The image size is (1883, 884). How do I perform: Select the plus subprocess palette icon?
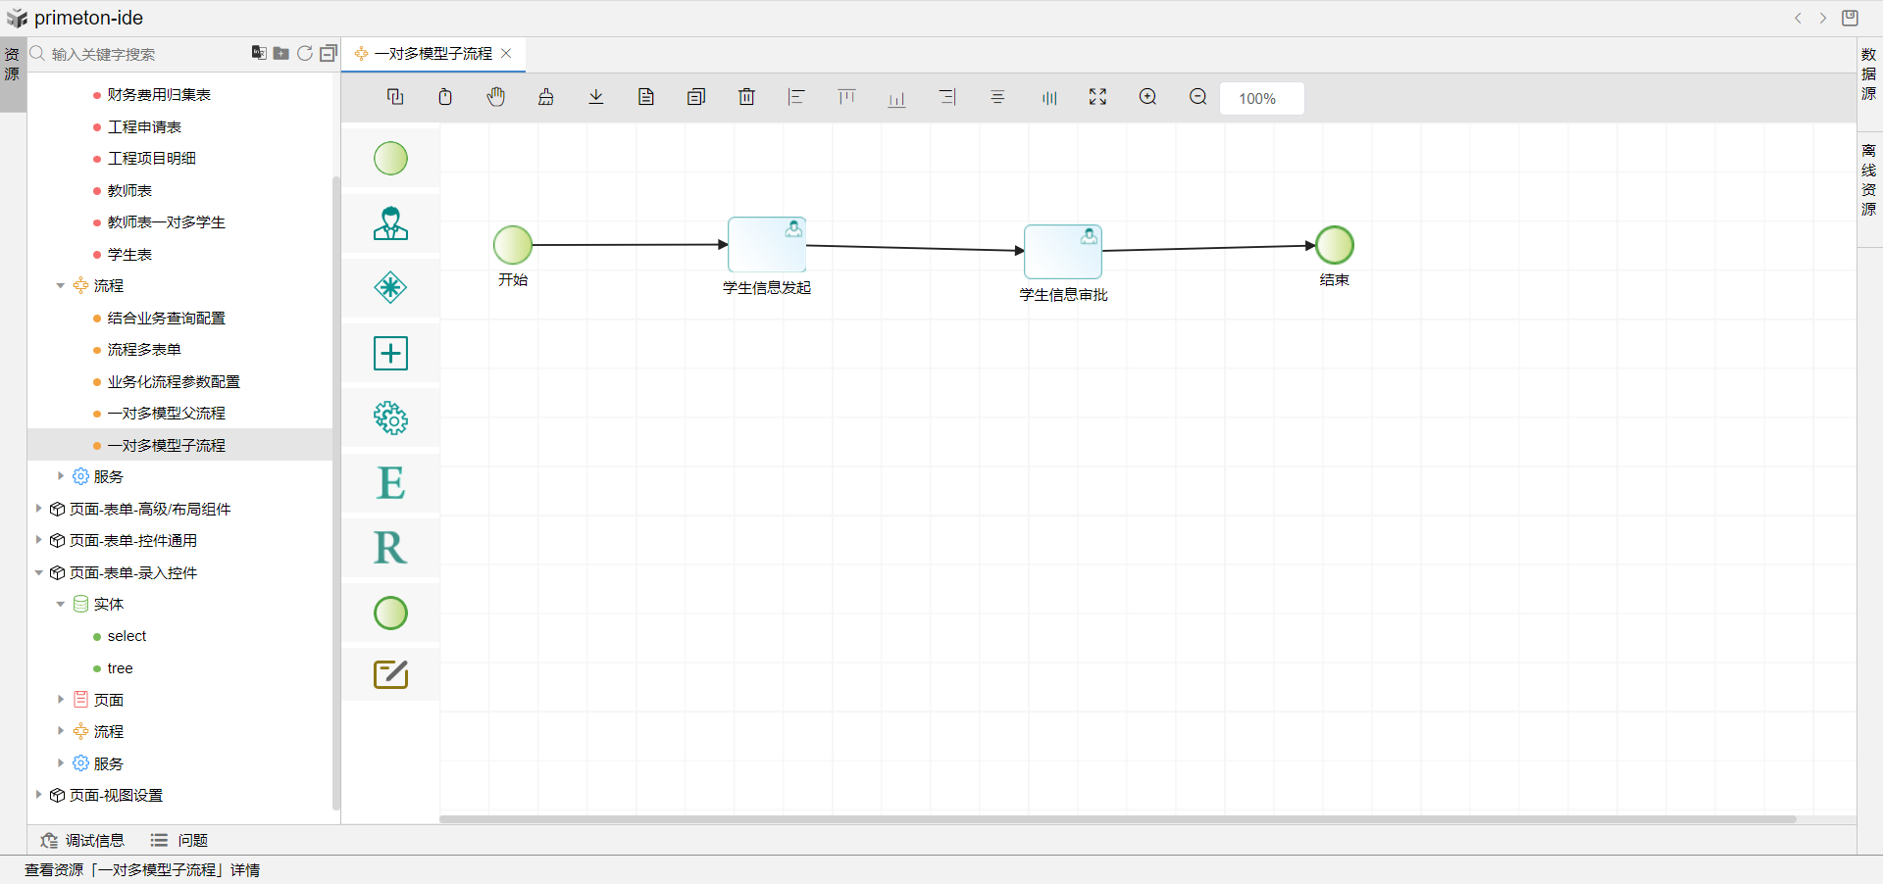pos(390,353)
